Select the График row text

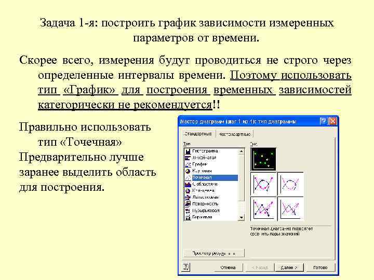click(200, 164)
